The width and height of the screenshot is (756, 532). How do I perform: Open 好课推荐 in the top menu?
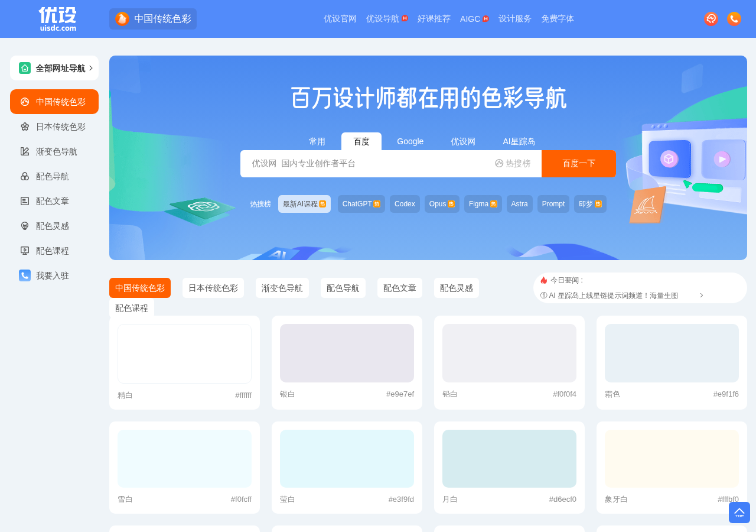434,19
